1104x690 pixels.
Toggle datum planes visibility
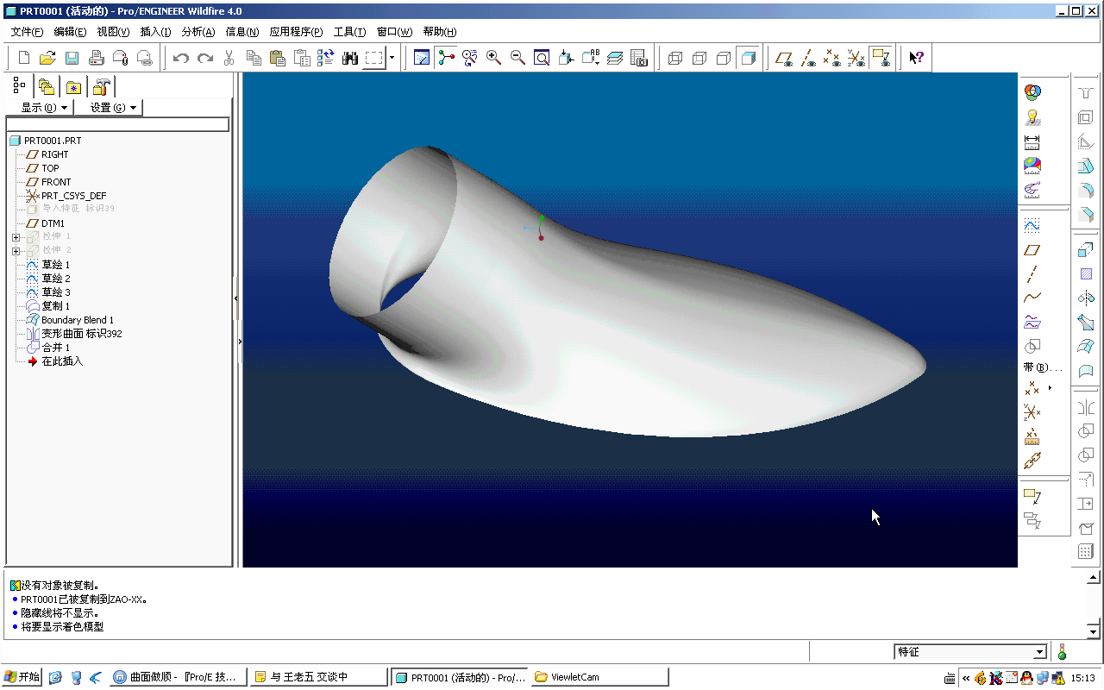click(x=784, y=58)
